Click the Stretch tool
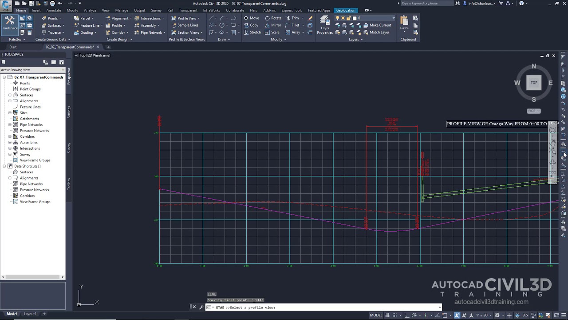Viewport: 568px width, 320px height. tap(252, 32)
